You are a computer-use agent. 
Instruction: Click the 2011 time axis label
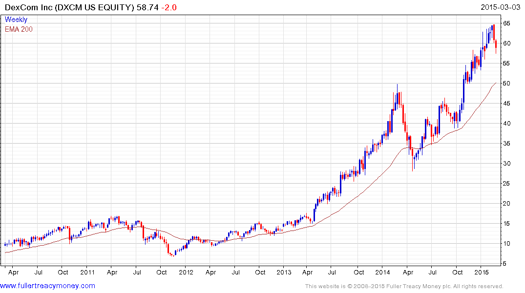click(87, 272)
